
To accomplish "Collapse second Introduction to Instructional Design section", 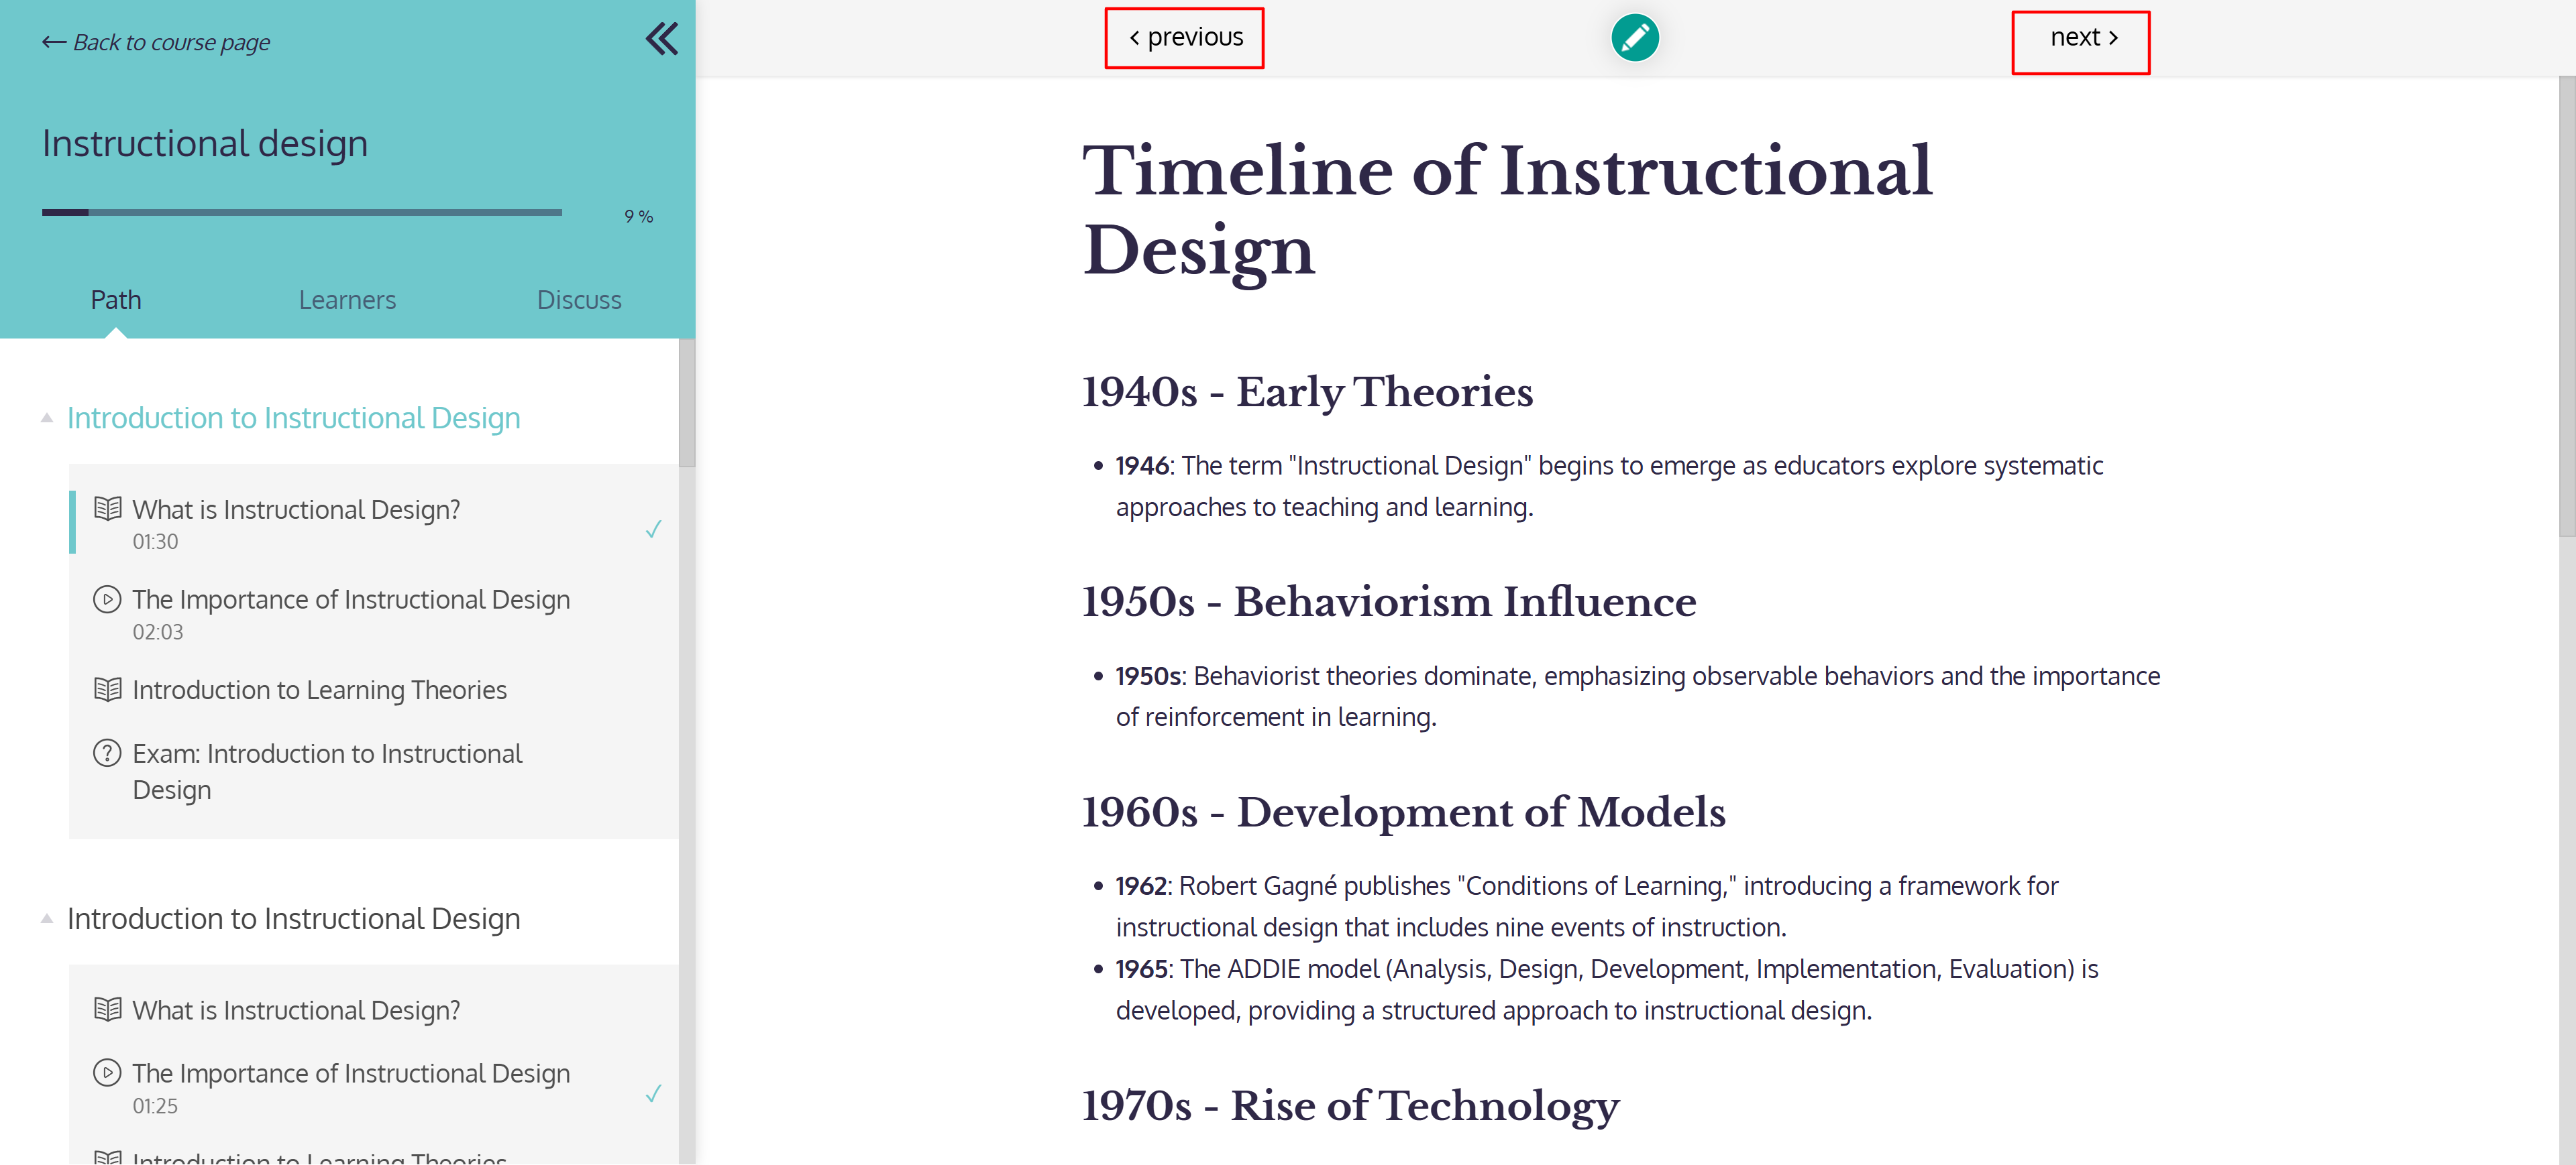I will click(x=47, y=918).
